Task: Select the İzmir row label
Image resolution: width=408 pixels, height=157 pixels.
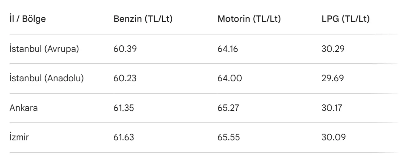Action: 19,137
